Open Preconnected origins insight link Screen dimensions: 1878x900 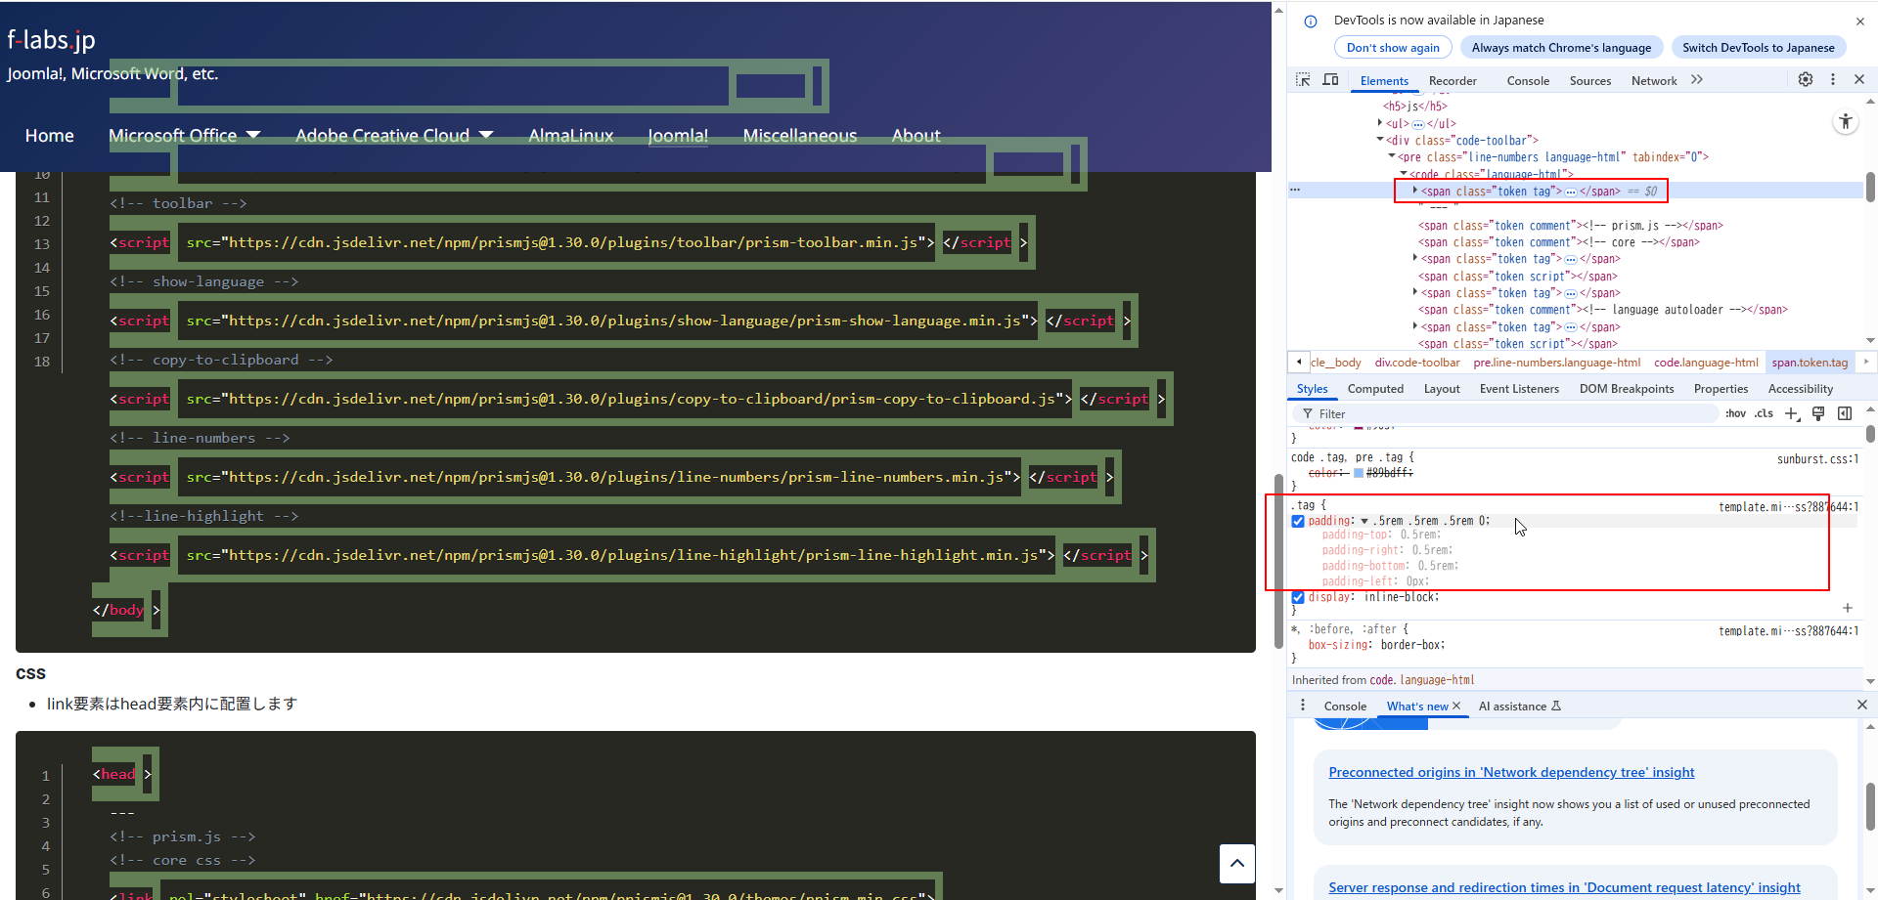pos(1511,772)
